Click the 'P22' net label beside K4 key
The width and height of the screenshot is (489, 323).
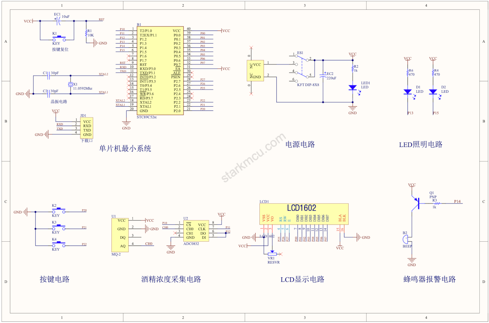point(84,245)
